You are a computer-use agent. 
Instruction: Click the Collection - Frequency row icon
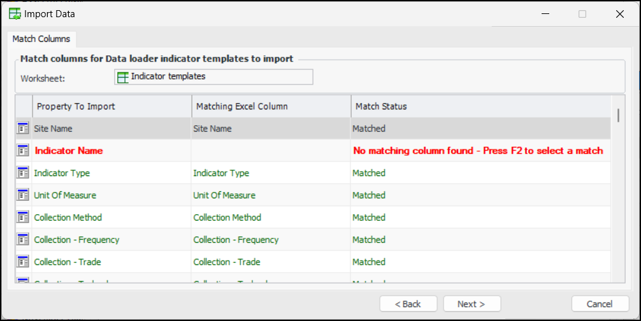[23, 240]
